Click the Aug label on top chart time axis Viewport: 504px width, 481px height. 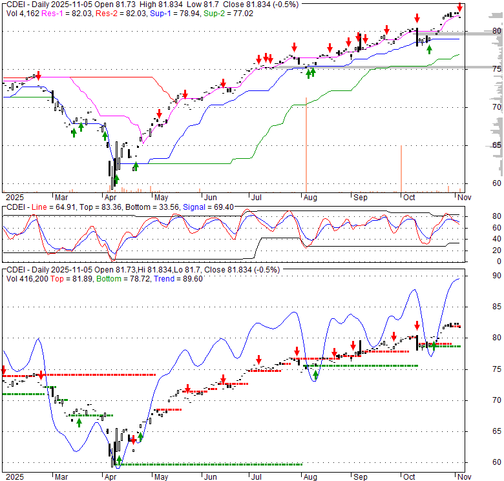pyautogui.click(x=310, y=198)
